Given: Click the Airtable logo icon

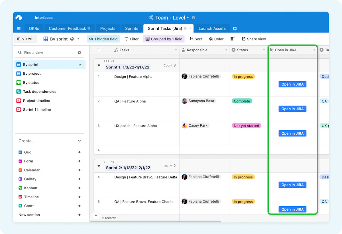Looking at the screenshot, I should [x=19, y=17].
